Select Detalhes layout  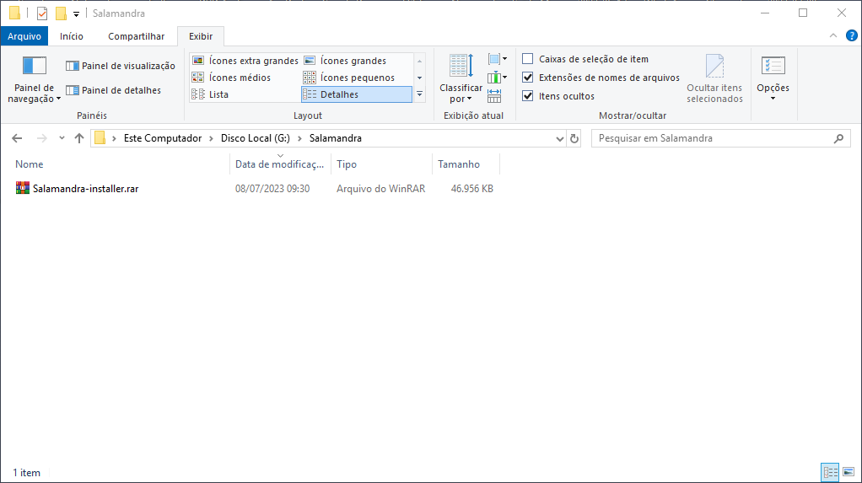click(x=356, y=94)
